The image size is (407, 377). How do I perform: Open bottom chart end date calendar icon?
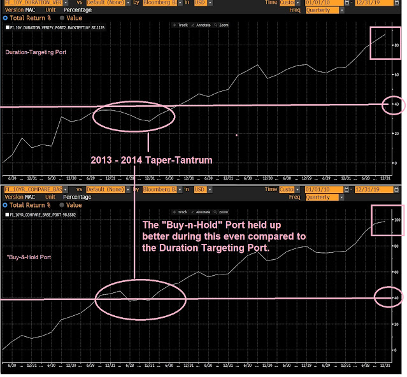[x=396, y=190]
